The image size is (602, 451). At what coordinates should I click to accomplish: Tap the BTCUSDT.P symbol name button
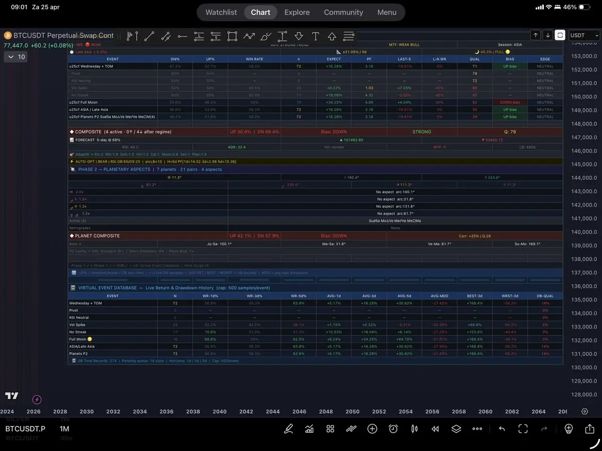pyautogui.click(x=25, y=429)
